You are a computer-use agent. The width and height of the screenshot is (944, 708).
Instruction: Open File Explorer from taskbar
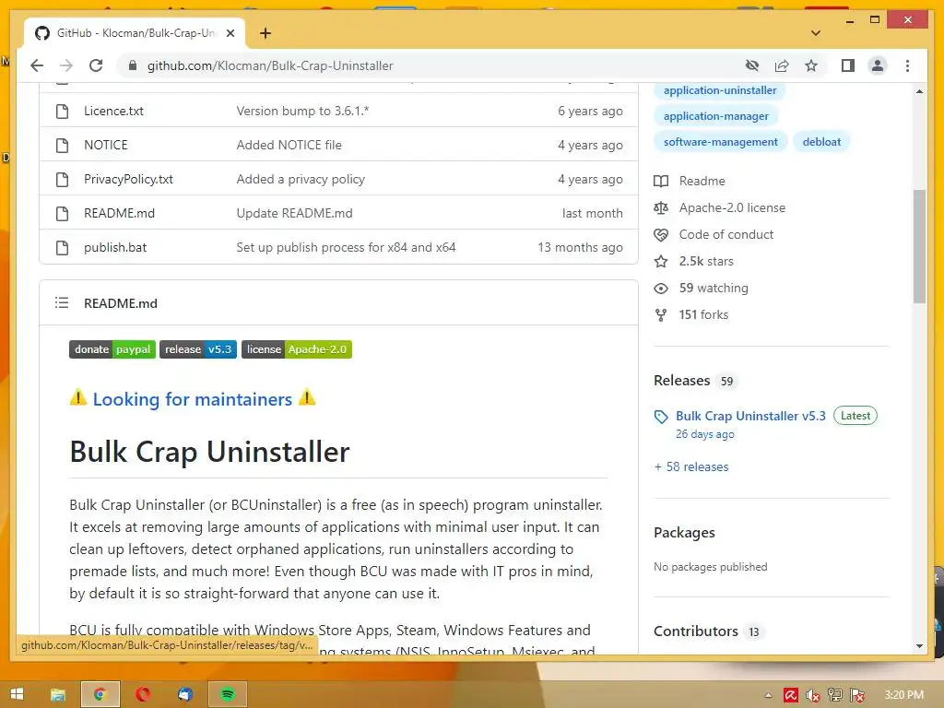click(58, 694)
